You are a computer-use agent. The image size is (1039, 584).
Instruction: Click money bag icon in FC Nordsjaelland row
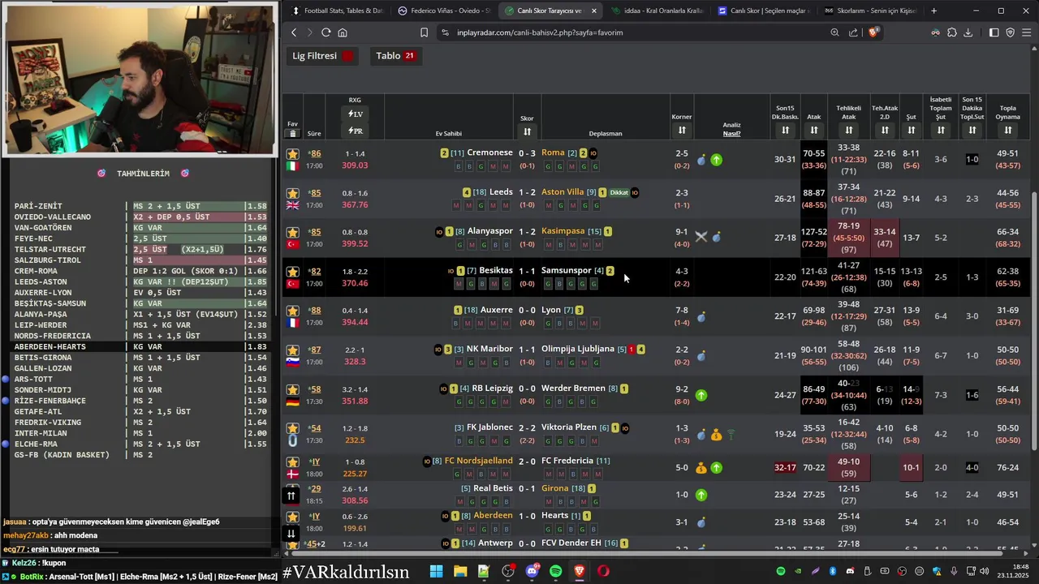pyautogui.click(x=701, y=468)
